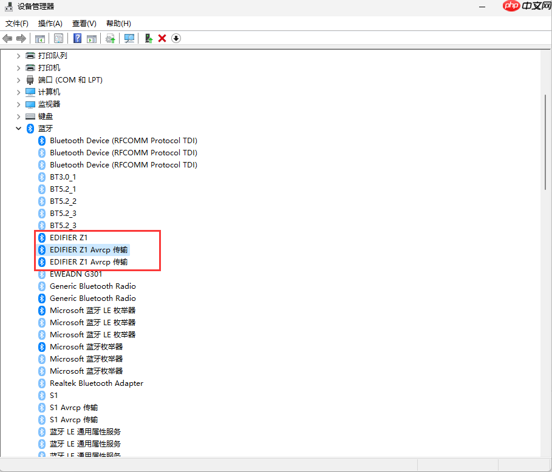Collapse the 蓝牙 category
The width and height of the screenshot is (552, 472).
pos(19,128)
